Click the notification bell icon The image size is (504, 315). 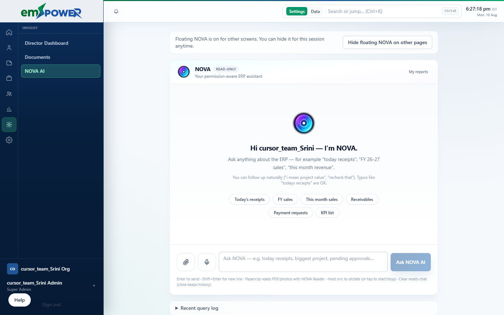coord(116,12)
